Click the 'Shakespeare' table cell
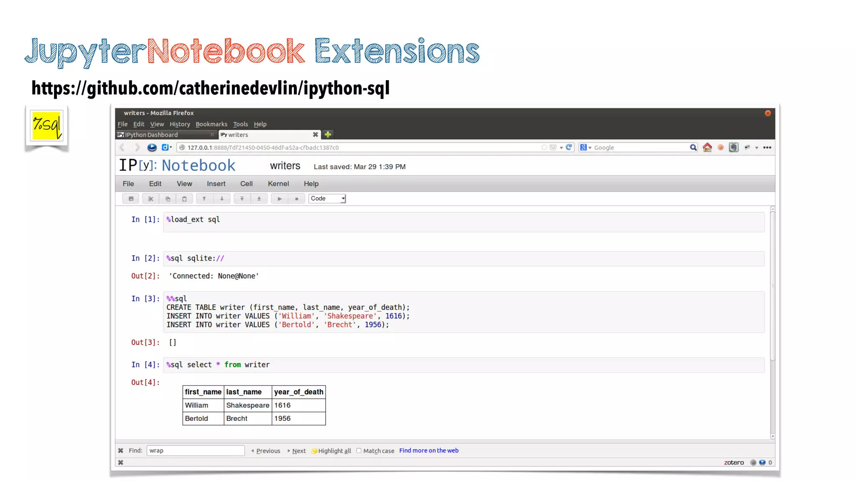Viewport: 856px width, 481px height. (x=247, y=405)
